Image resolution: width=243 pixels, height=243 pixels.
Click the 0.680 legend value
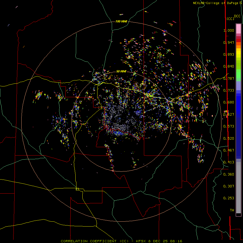(x=229, y=102)
